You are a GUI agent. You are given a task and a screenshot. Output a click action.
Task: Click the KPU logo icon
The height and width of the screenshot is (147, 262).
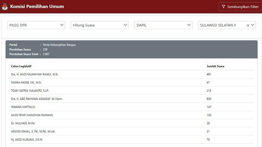point(5,7)
